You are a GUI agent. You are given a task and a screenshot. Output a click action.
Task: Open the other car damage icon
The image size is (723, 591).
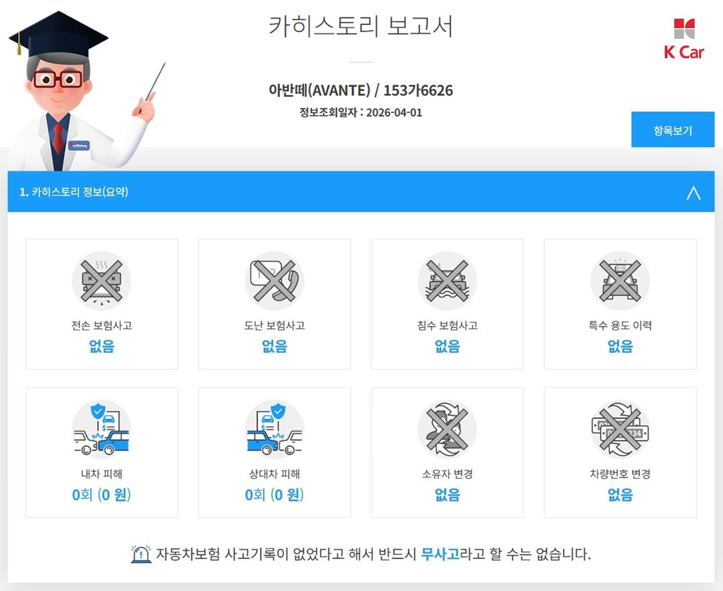pyautogui.click(x=274, y=429)
